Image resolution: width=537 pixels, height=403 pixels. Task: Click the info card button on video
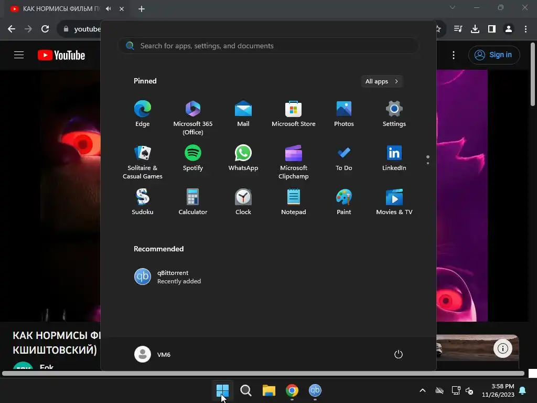pos(502,348)
